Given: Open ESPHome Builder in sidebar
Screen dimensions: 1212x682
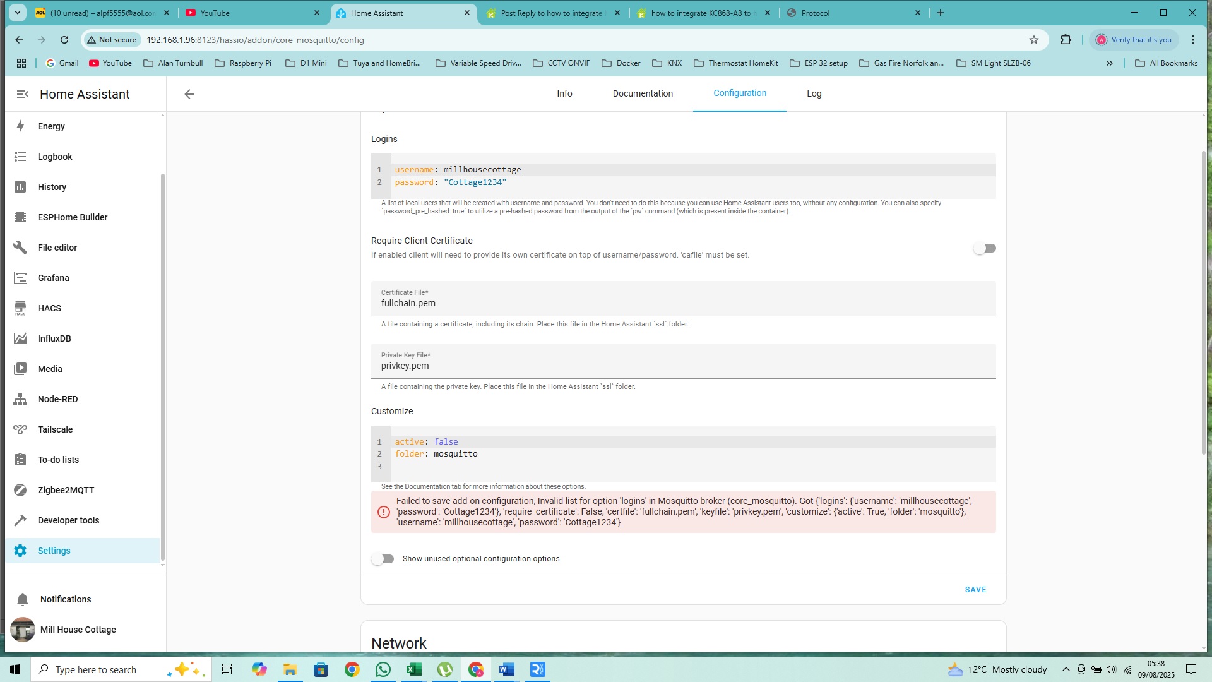Looking at the screenshot, I should pos(72,217).
